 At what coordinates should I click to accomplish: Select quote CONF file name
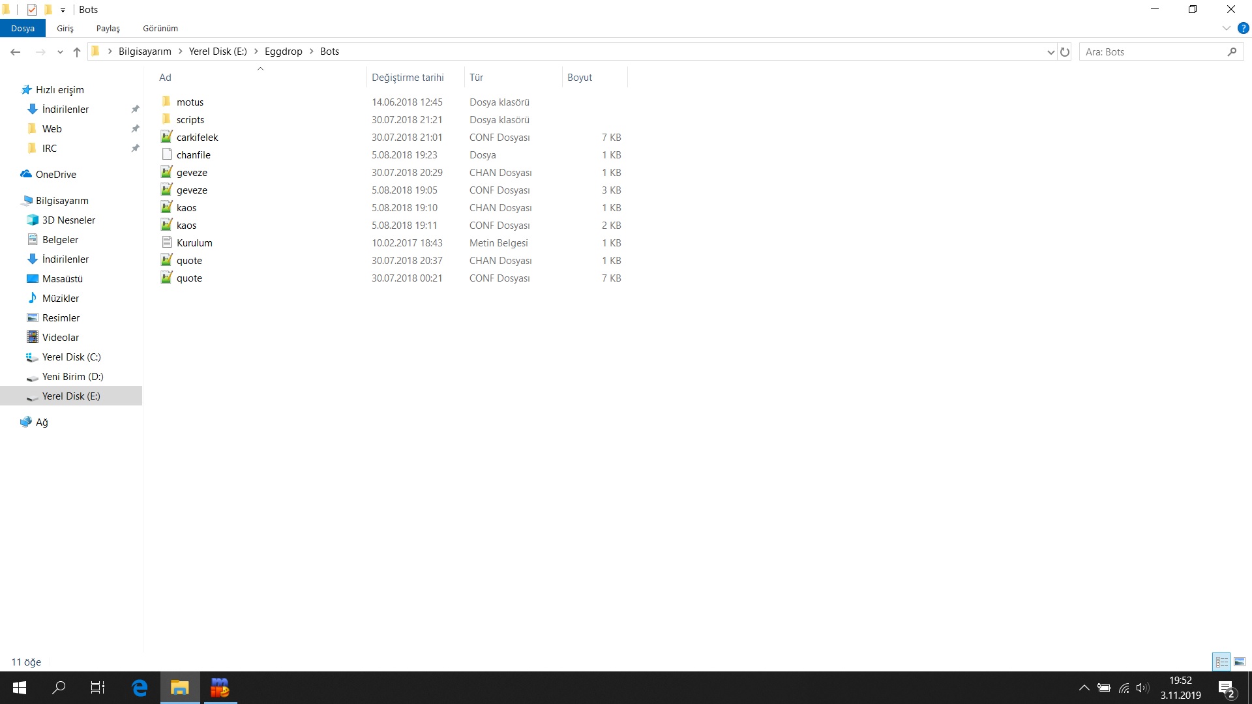189,278
